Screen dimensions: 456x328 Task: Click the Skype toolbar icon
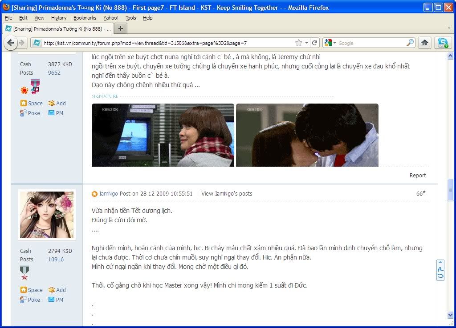pyautogui.click(x=443, y=43)
